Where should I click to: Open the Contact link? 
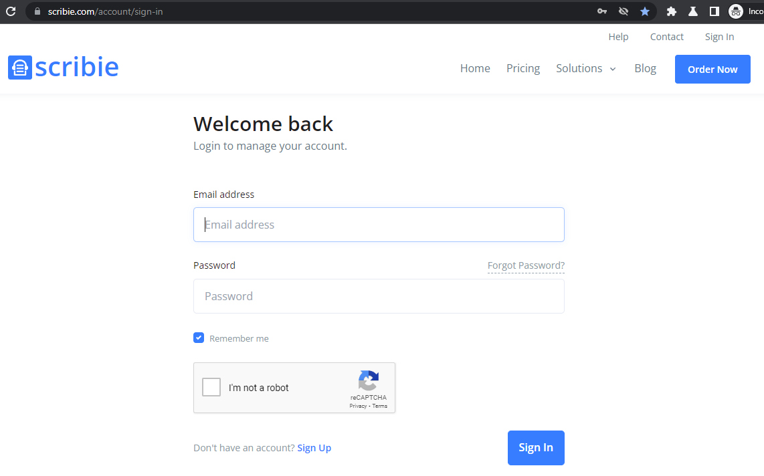pos(666,37)
